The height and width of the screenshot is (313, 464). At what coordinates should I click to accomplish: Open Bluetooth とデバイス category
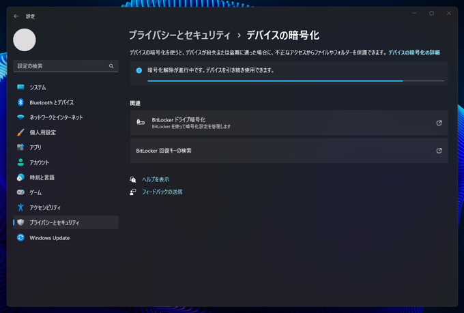pos(66,102)
